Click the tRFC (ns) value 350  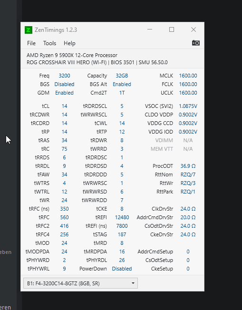click(x=64, y=209)
